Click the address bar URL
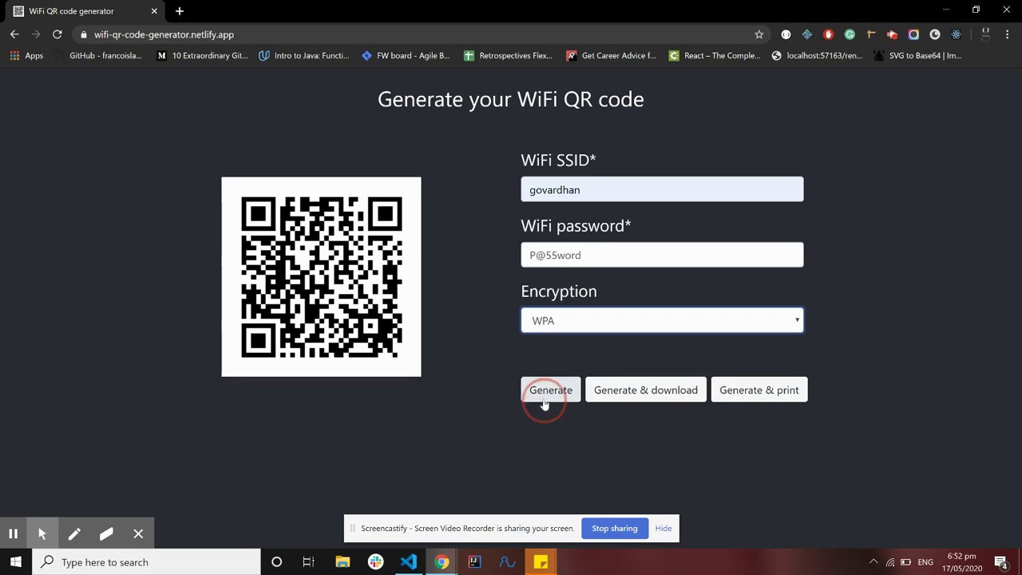 (164, 34)
